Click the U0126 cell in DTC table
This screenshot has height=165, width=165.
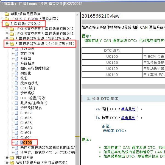point(112,62)
